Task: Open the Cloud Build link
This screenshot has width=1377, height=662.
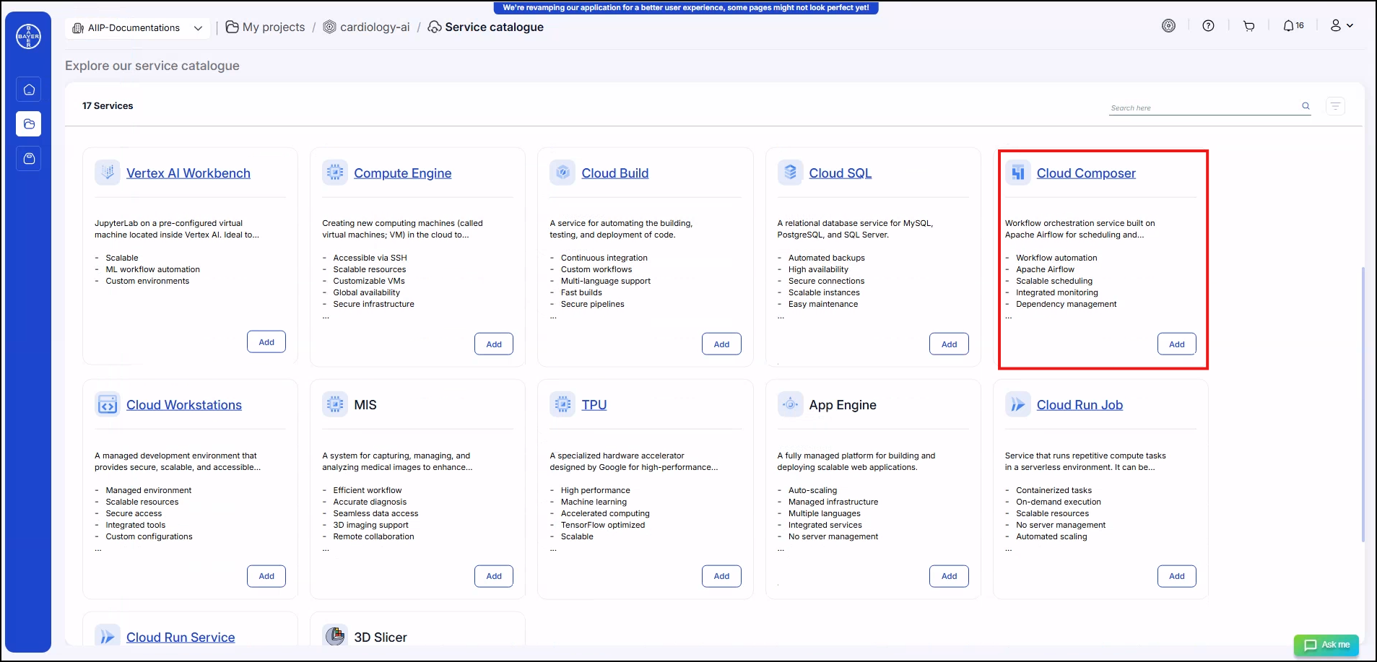Action: point(615,173)
